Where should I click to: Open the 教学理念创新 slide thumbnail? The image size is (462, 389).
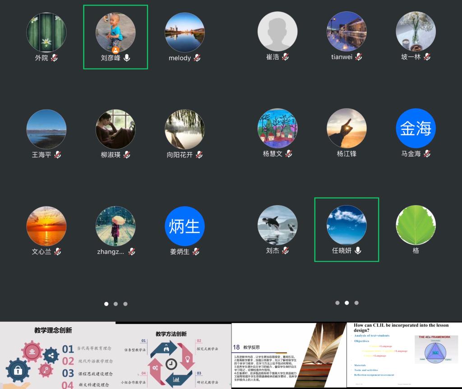pyautogui.click(x=58, y=355)
